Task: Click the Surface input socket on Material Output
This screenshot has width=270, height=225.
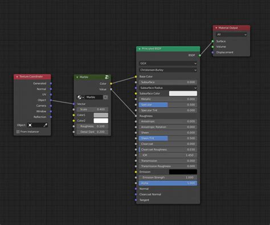Action: click(212, 41)
